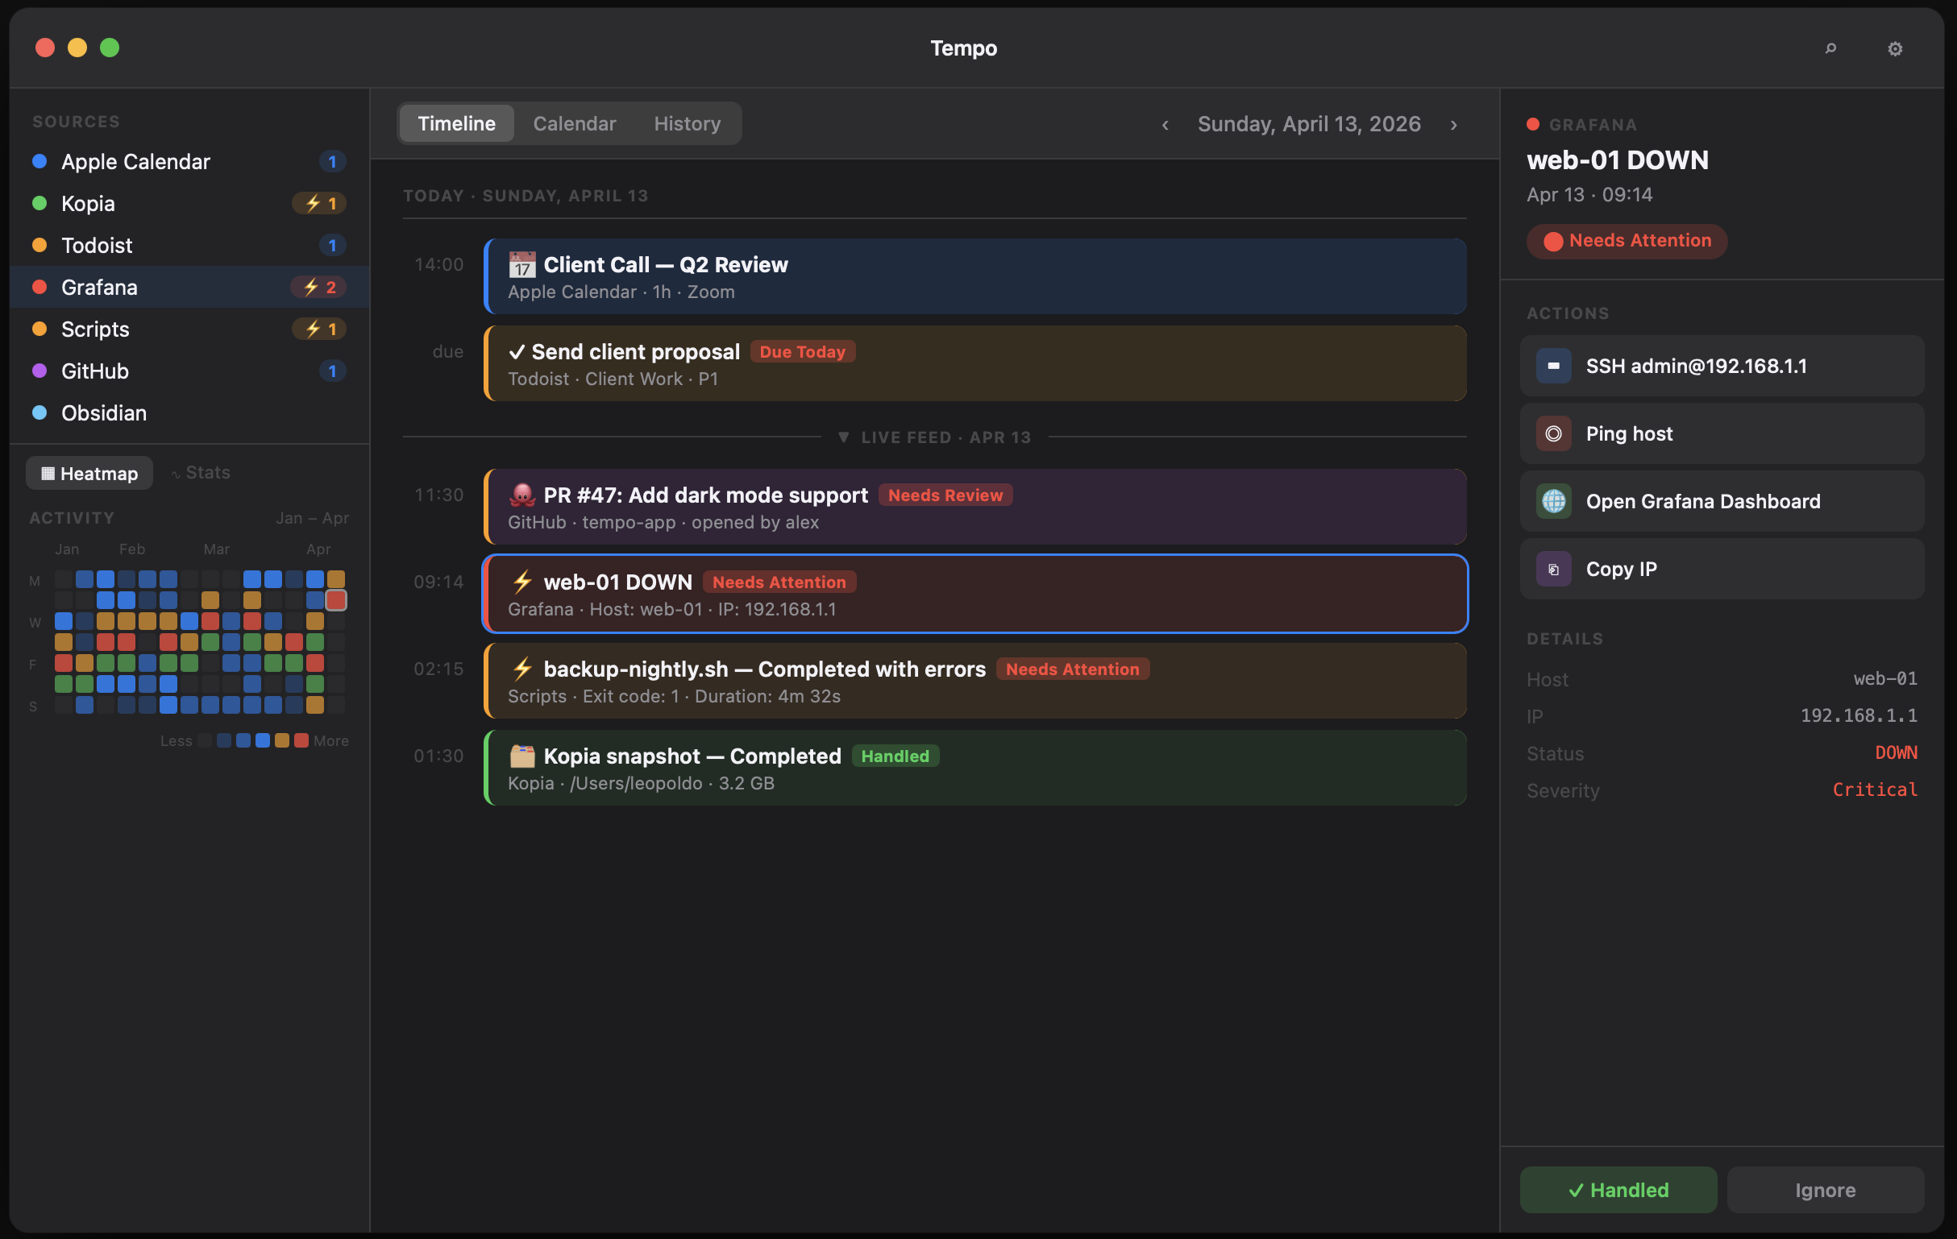Click the highlighted red heatmap cell in April
This screenshot has width=1957, height=1239.
(x=335, y=600)
